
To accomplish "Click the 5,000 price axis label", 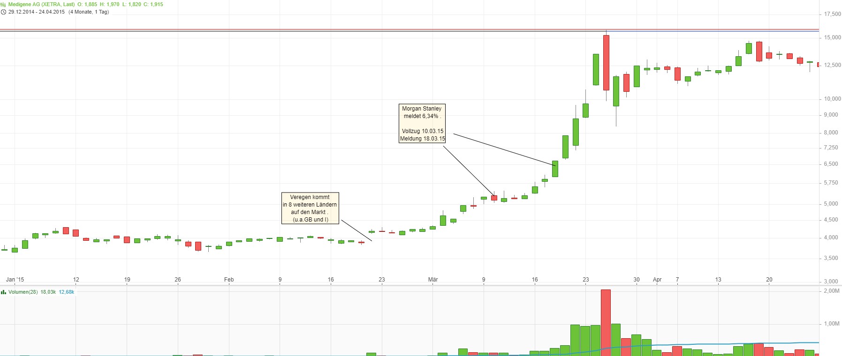I will click(x=831, y=204).
